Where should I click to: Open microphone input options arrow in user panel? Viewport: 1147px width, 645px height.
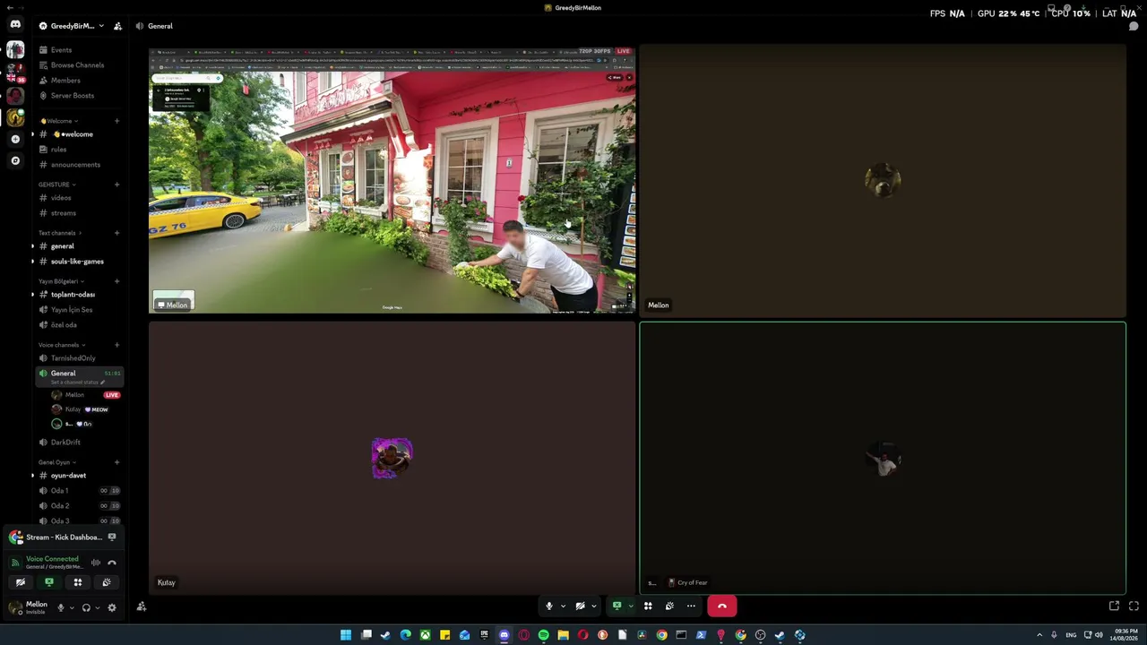coord(72,607)
